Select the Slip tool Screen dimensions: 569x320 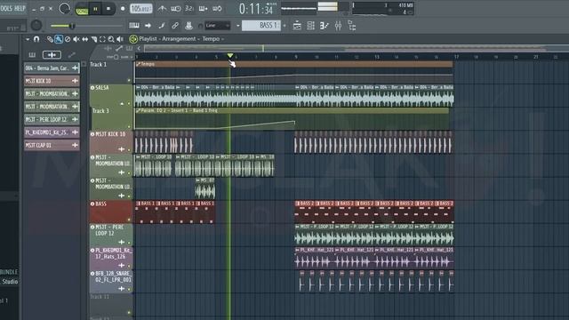pyautogui.click(x=85, y=39)
